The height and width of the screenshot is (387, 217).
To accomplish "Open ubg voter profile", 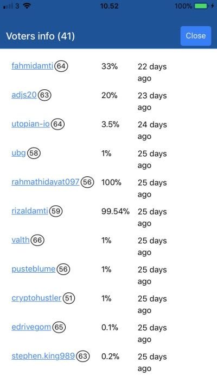I will 18,153.
